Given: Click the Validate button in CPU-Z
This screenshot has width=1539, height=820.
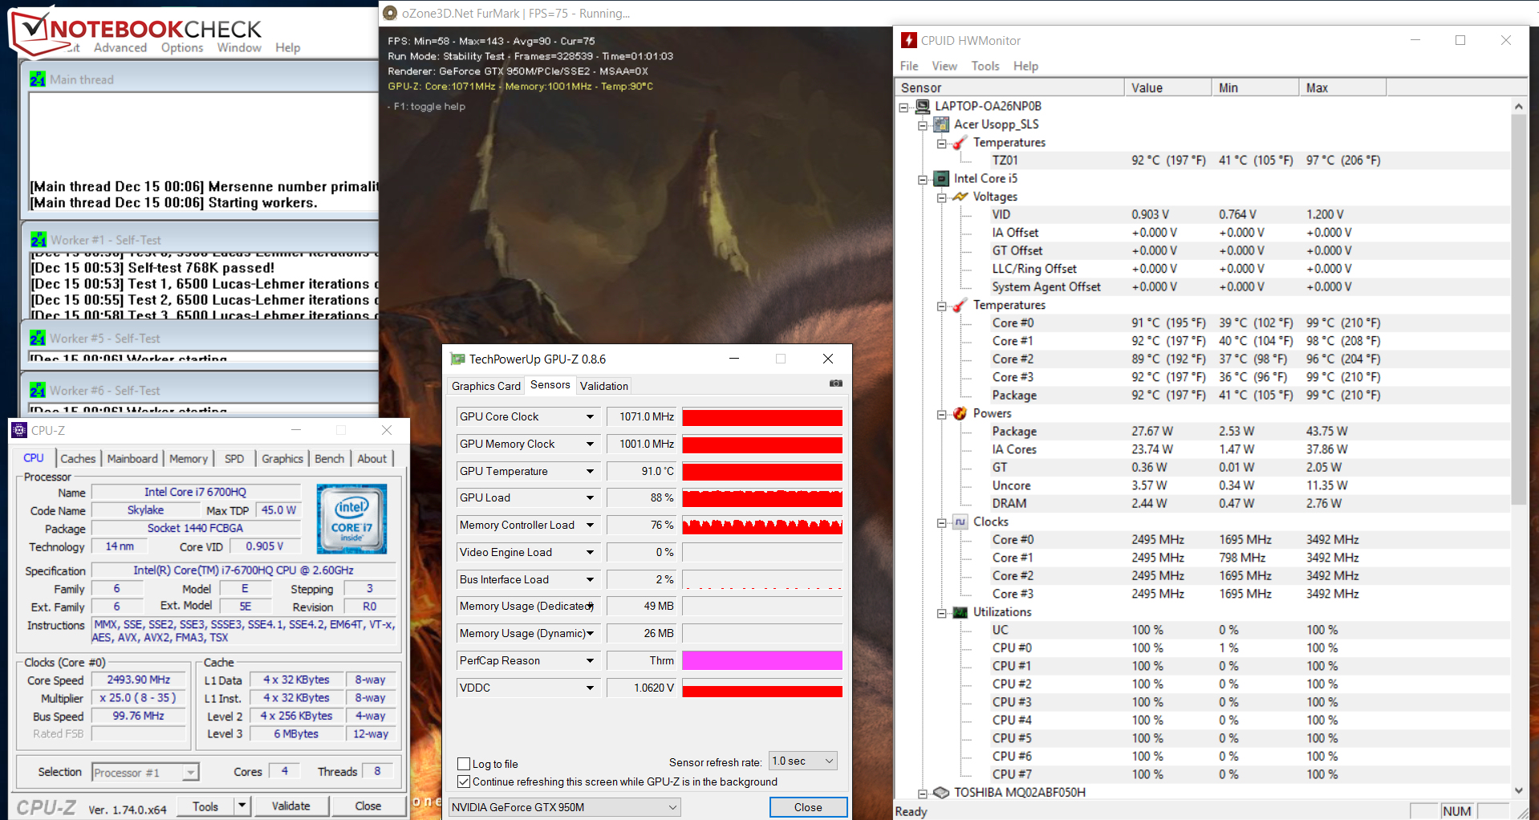Looking at the screenshot, I should pos(290,806).
